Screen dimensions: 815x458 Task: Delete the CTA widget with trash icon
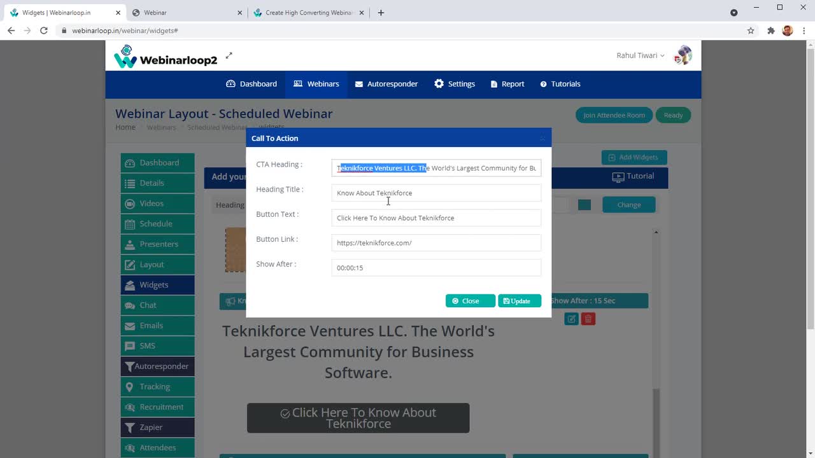[x=588, y=319]
